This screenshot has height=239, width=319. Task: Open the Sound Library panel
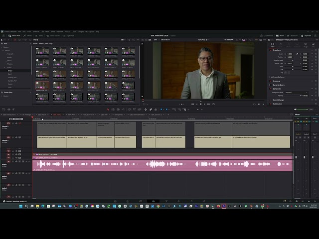53,35
